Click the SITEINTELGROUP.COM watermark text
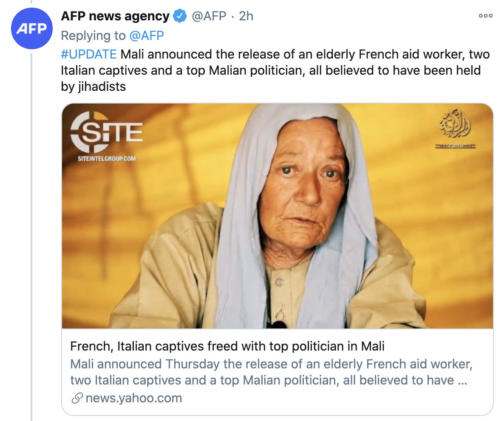 coord(107,159)
